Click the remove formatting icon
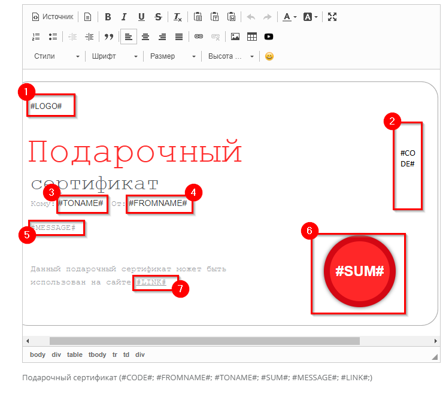The image size is (443, 394). click(178, 17)
